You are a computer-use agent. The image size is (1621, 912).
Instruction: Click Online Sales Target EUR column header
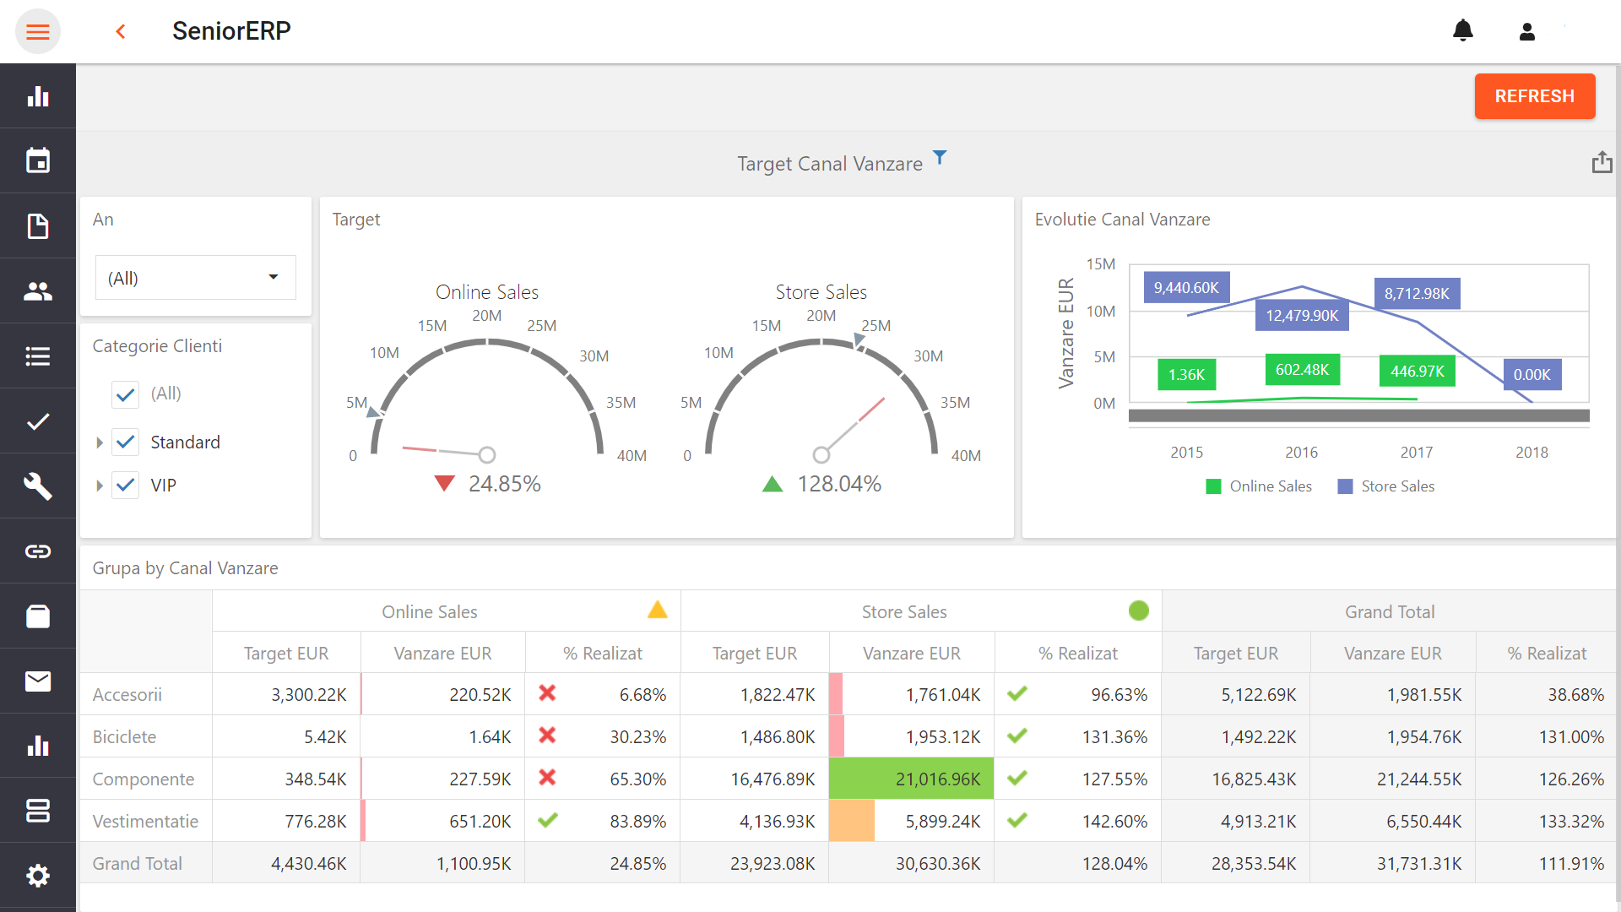pos(286,653)
